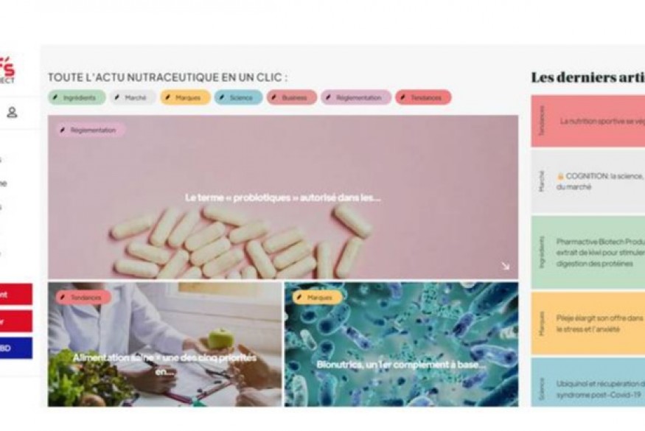
Task: Show the Tendances category articles
Action: point(423,97)
